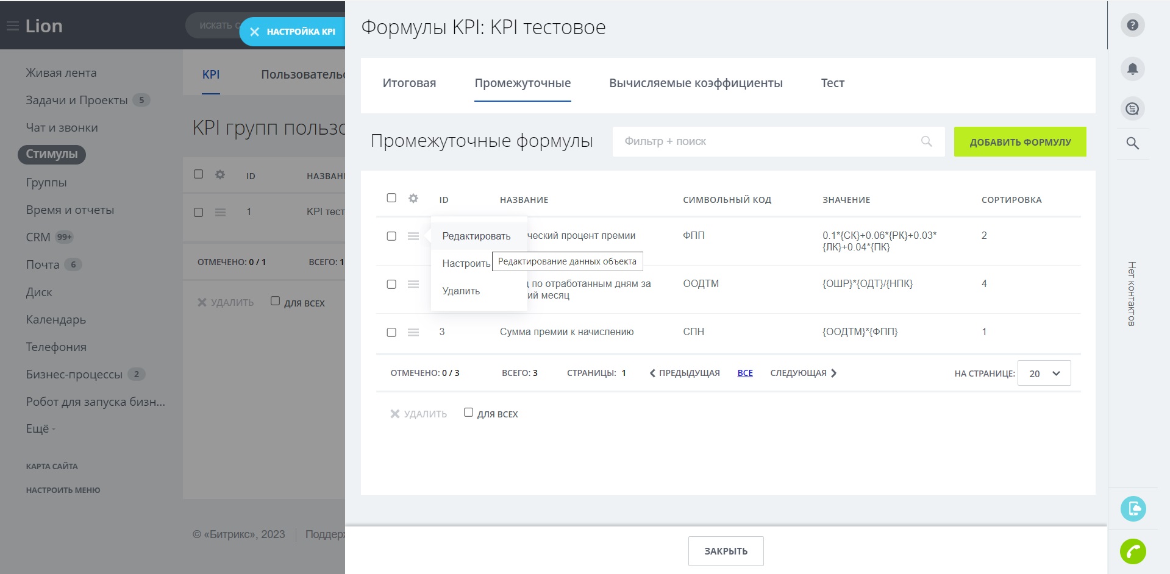Open notifications bell icon
1170x574 pixels.
pos(1132,69)
